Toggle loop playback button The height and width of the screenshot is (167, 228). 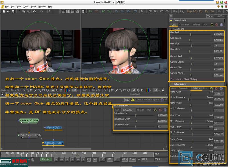89,159
